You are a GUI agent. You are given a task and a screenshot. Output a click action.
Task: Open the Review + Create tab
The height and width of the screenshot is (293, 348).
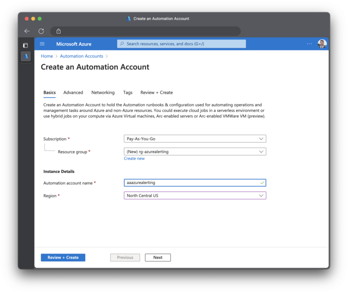(157, 92)
